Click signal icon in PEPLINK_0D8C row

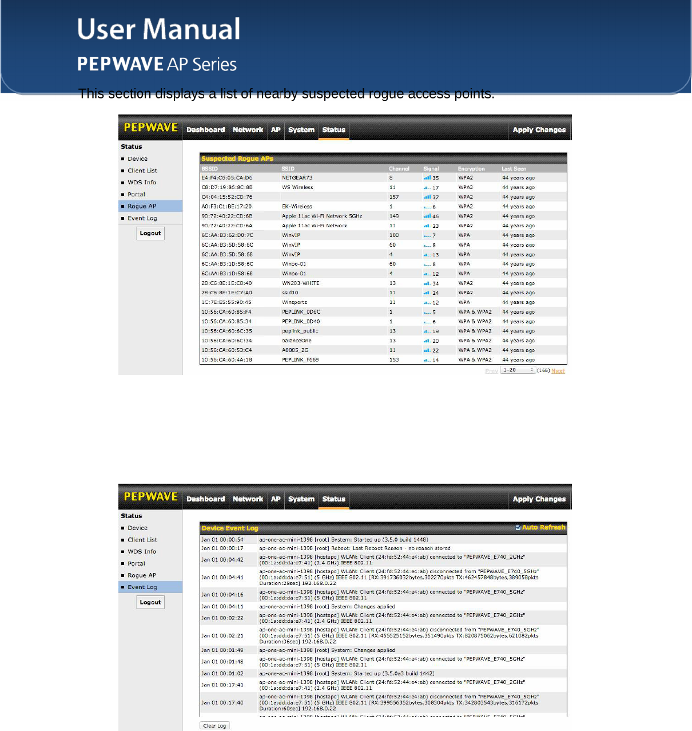pyautogui.click(x=427, y=312)
